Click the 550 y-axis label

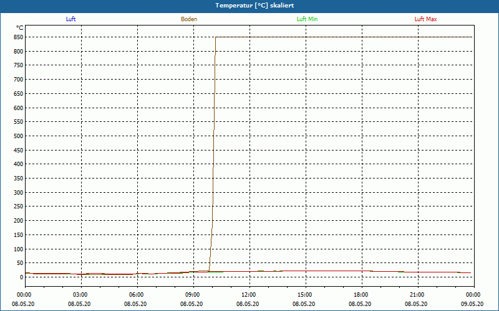pyautogui.click(x=19, y=122)
